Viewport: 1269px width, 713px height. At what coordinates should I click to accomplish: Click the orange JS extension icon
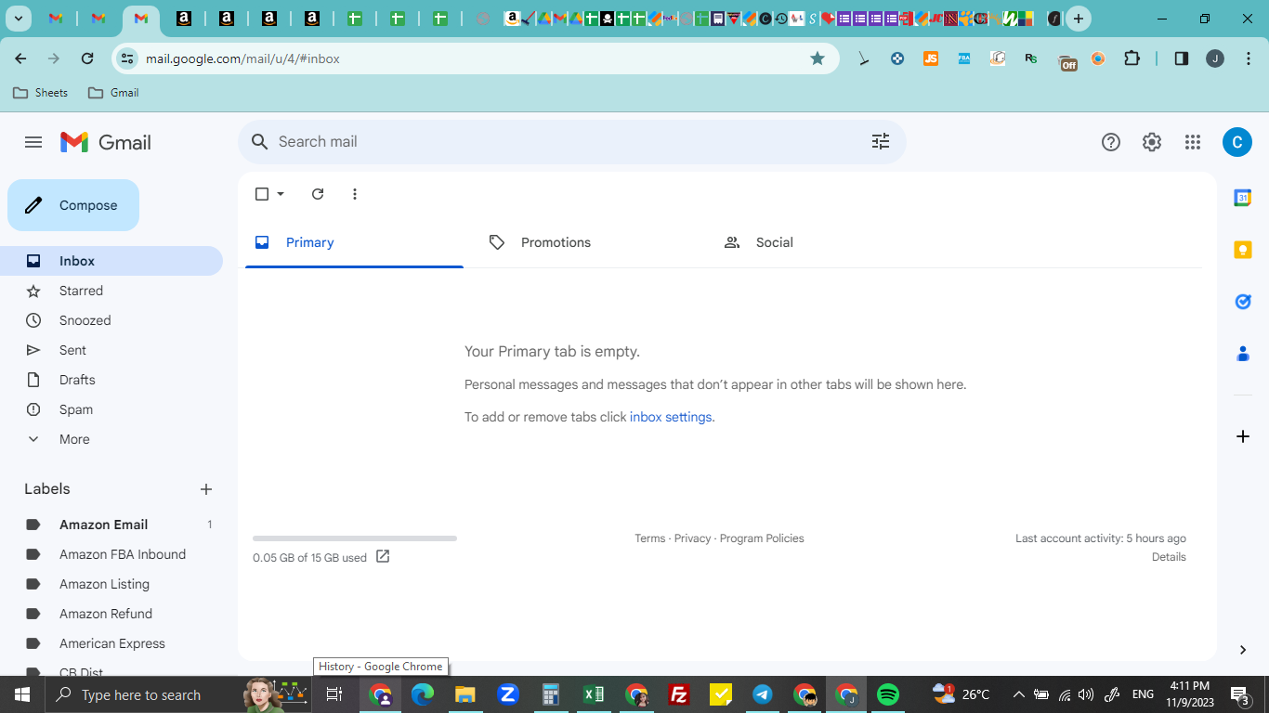tap(931, 58)
